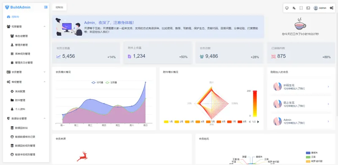Open chevron on Admin newly-joined member row
The width and height of the screenshot is (338, 165).
(x=328, y=121)
